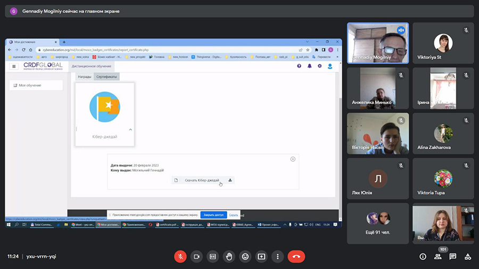Toggle the camera on or off
Image resolution: width=479 pixels, height=269 pixels.
(x=196, y=256)
